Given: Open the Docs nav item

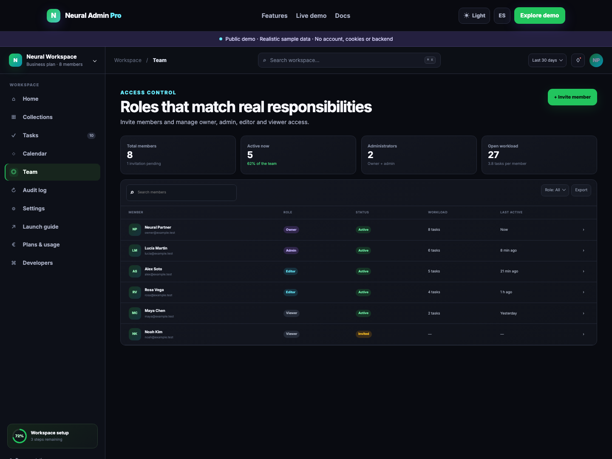Looking at the screenshot, I should [343, 16].
